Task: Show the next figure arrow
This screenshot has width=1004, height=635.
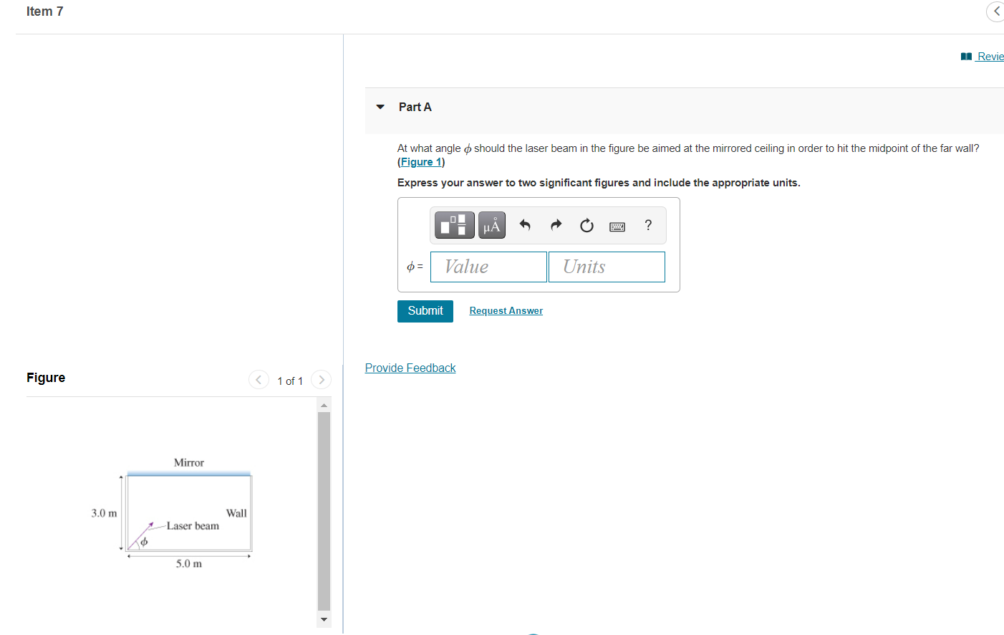Action: tap(322, 380)
